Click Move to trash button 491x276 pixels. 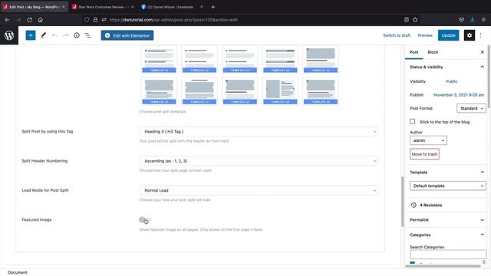[x=424, y=154]
